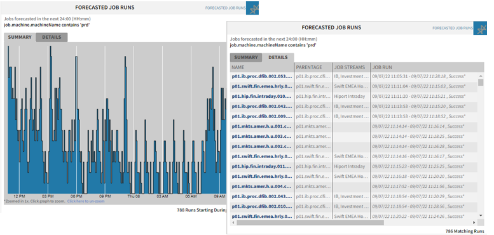Click the 03 AM label on the graph time axis

pos(162,196)
